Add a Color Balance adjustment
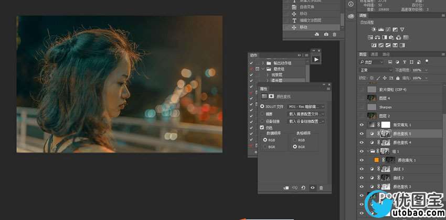The image size is (446, 220). point(377,38)
